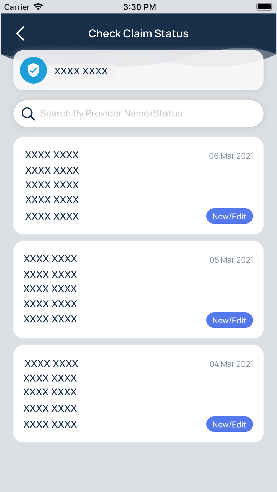Click first text line of the top claim card
The height and width of the screenshot is (492, 277).
click(x=52, y=155)
